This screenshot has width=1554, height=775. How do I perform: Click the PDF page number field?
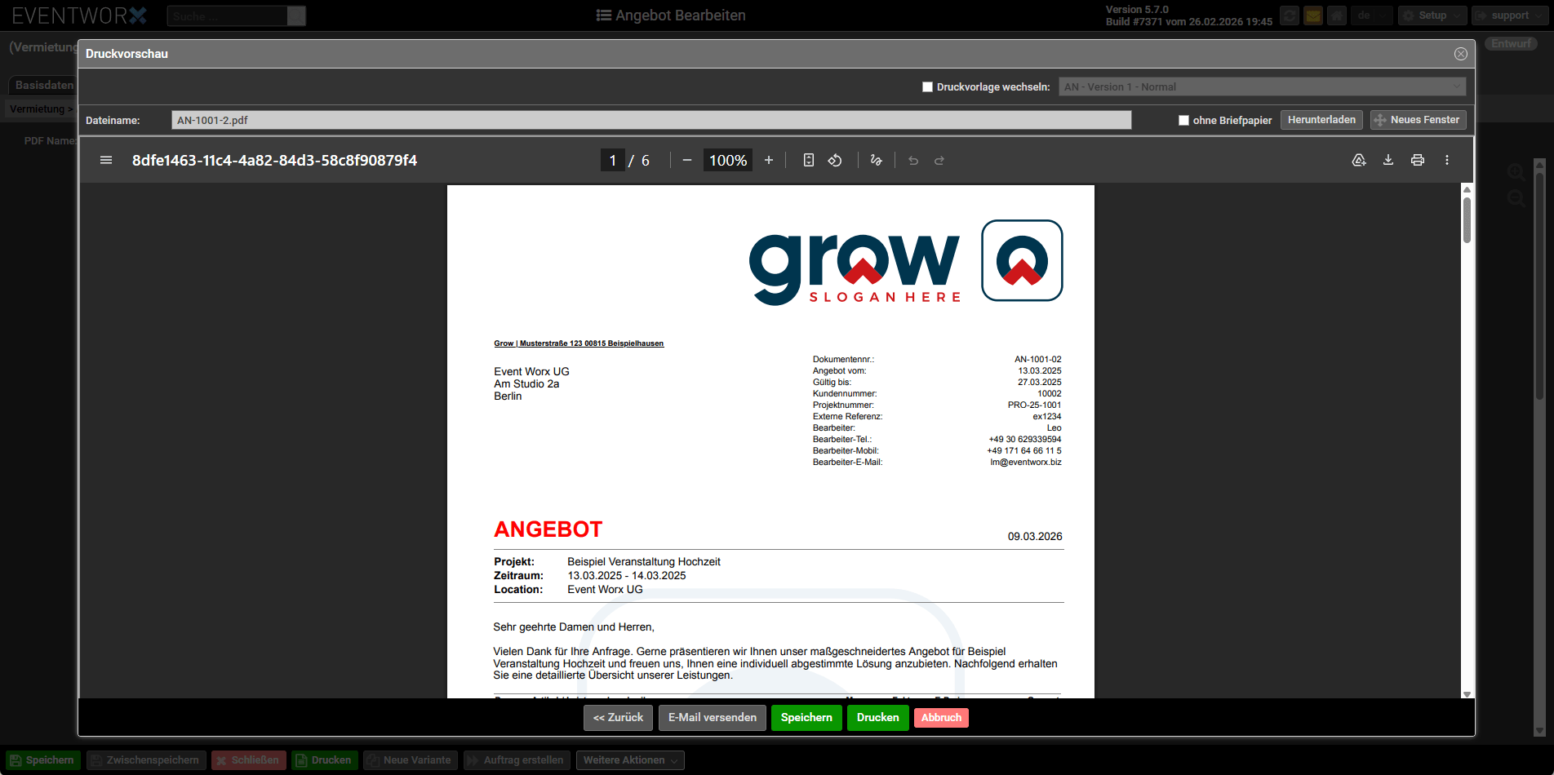pos(612,161)
